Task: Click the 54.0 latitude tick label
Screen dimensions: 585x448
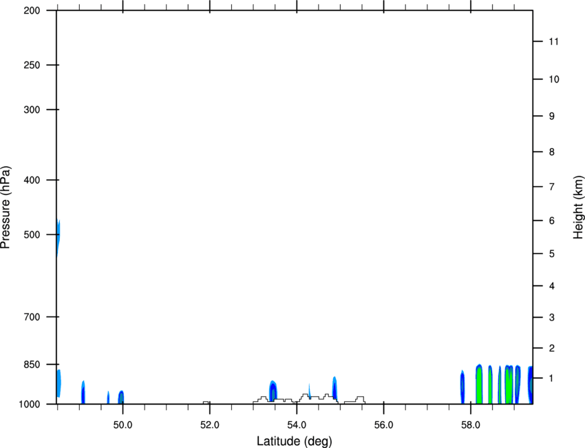Action: pos(297,425)
